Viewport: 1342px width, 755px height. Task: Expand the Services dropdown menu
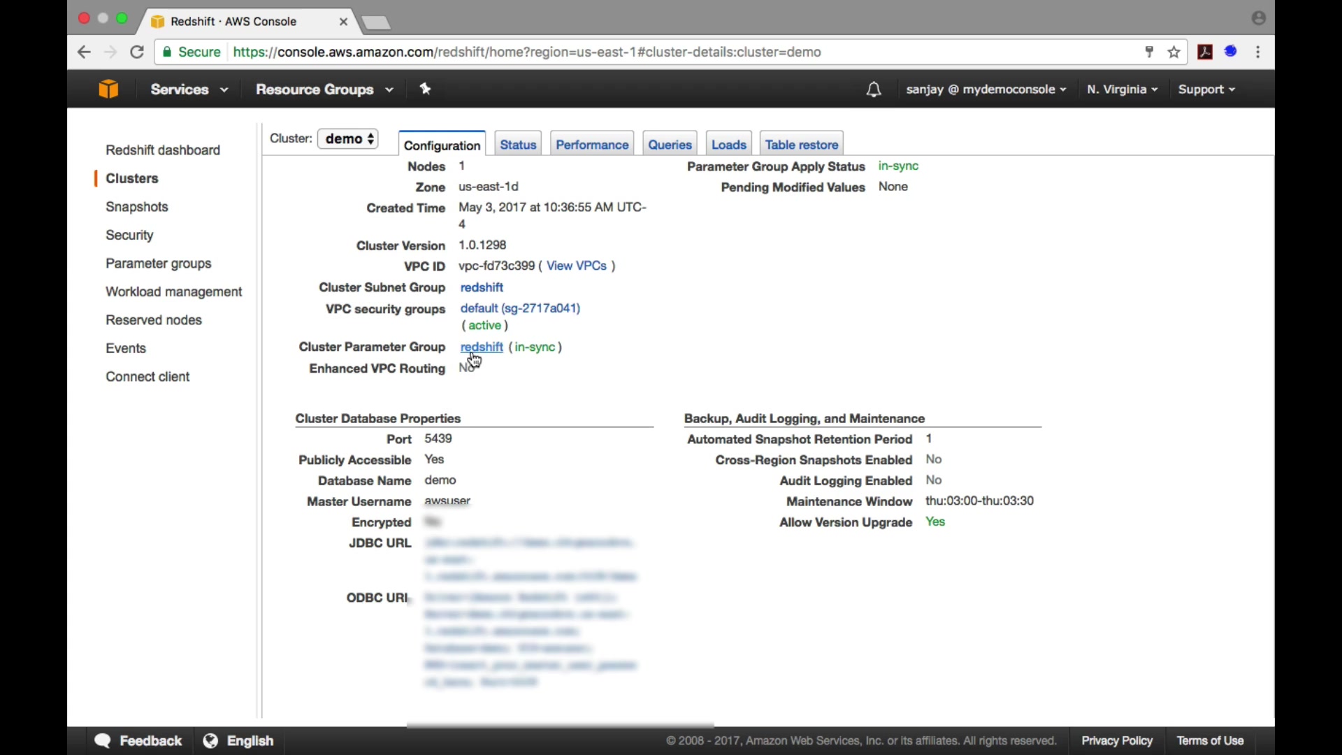point(189,89)
